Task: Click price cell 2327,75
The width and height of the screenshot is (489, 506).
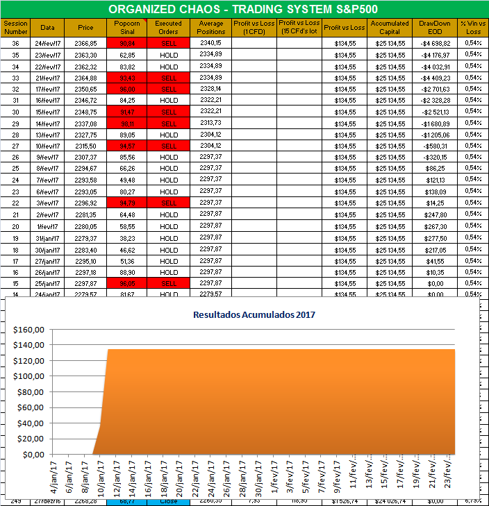Action: coord(85,135)
